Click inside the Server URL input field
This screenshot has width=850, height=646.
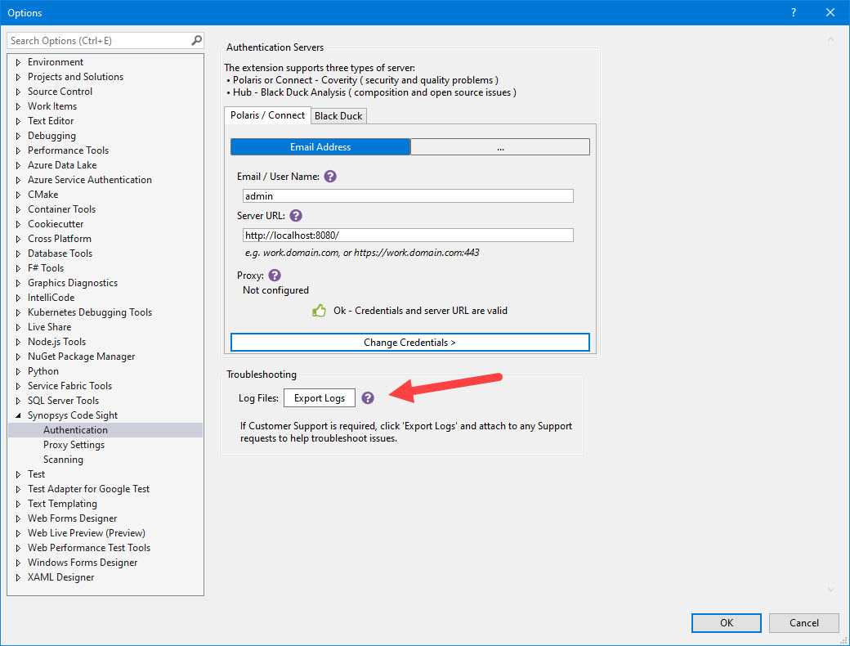pyautogui.click(x=407, y=235)
